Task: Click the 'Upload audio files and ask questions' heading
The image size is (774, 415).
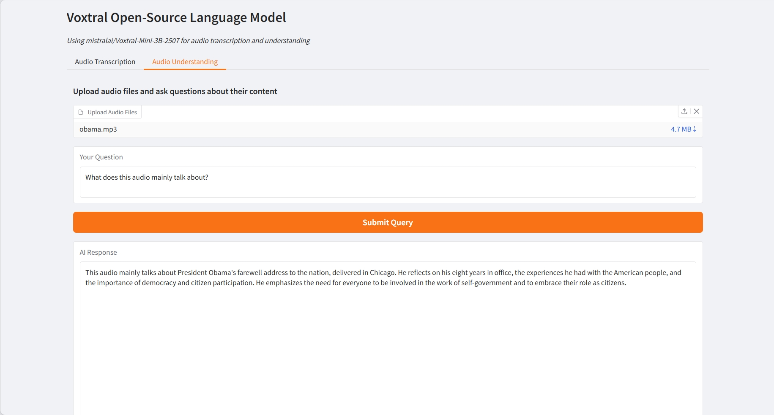Action: 175,92
